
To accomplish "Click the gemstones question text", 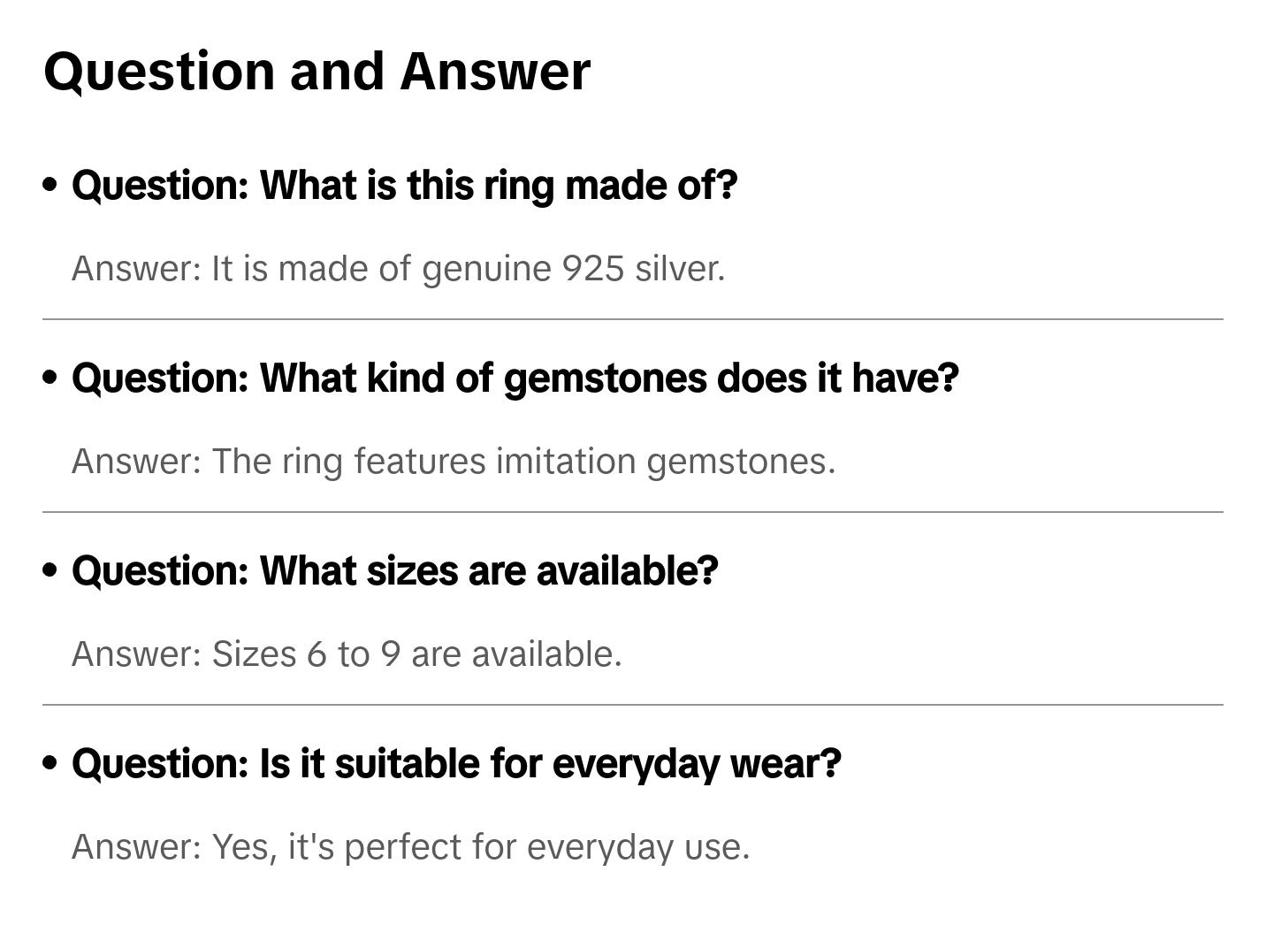I will (x=515, y=378).
